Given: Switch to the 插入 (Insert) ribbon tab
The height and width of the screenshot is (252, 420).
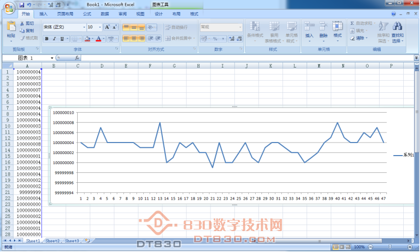Looking at the screenshot, I should [43, 14].
